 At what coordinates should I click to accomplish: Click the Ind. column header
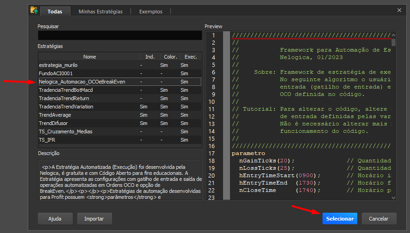point(150,57)
